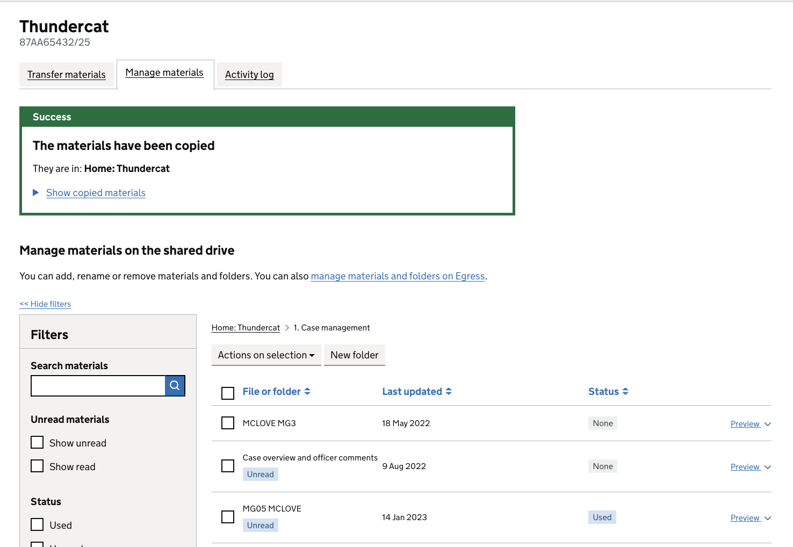Go to Home: Thundercat breadcrumb
The image size is (793, 547).
[x=246, y=328]
